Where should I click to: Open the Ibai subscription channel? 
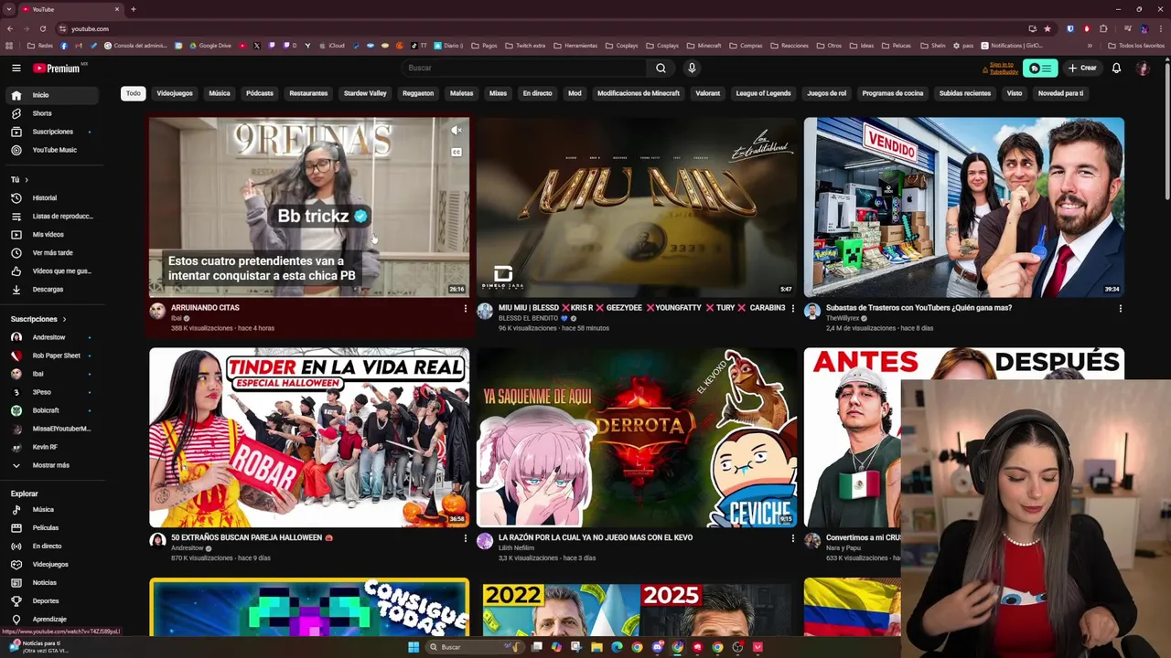tap(51, 374)
